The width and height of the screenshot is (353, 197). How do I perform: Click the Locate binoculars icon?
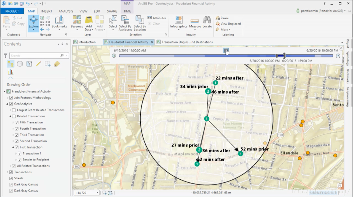click(207, 20)
